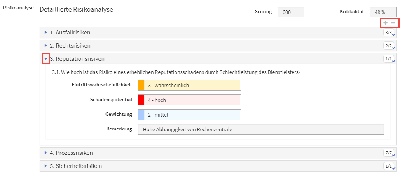This screenshot has height=175, width=400.
Task: Click the 1/1 badge on Reputationsrisiken
Action: point(388,59)
